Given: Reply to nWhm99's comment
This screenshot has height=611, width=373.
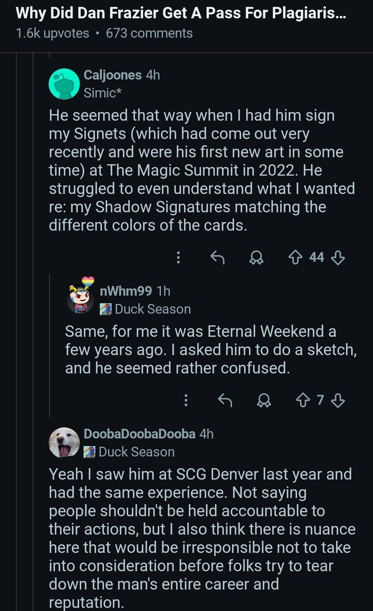Looking at the screenshot, I should click(225, 401).
